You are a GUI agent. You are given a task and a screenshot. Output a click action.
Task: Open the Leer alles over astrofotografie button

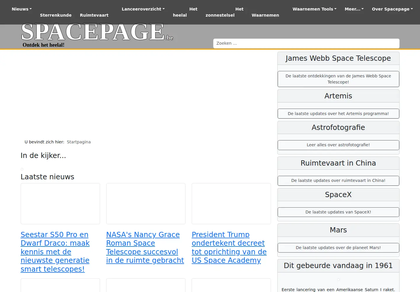[338, 145]
